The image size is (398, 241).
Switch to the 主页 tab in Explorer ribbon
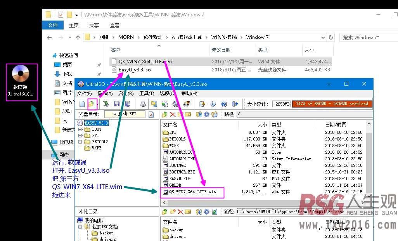[74, 25]
